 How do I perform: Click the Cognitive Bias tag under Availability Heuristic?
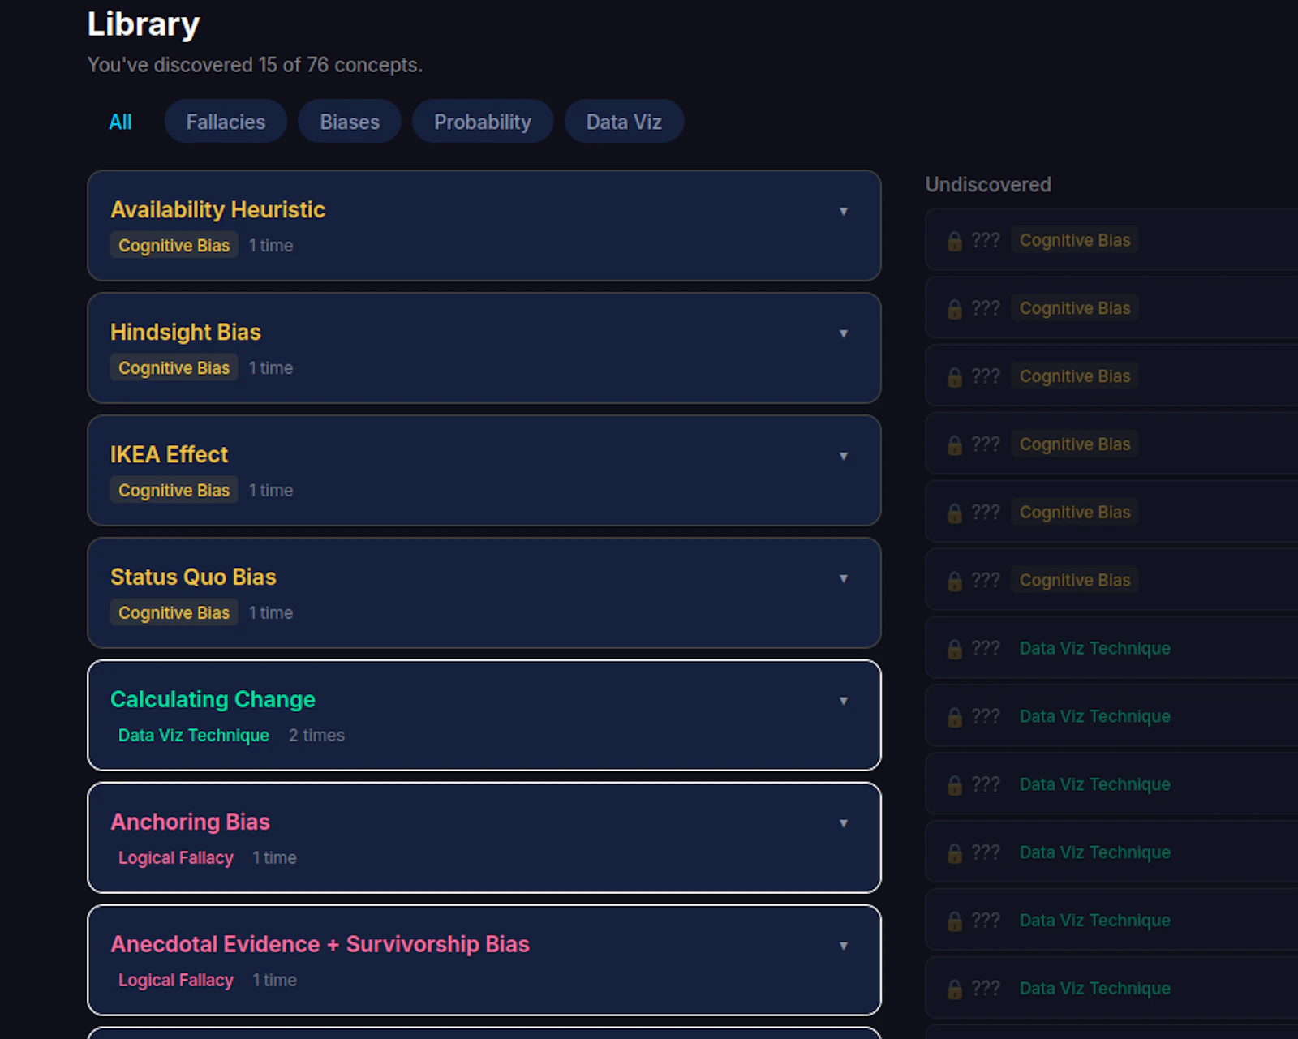click(174, 246)
